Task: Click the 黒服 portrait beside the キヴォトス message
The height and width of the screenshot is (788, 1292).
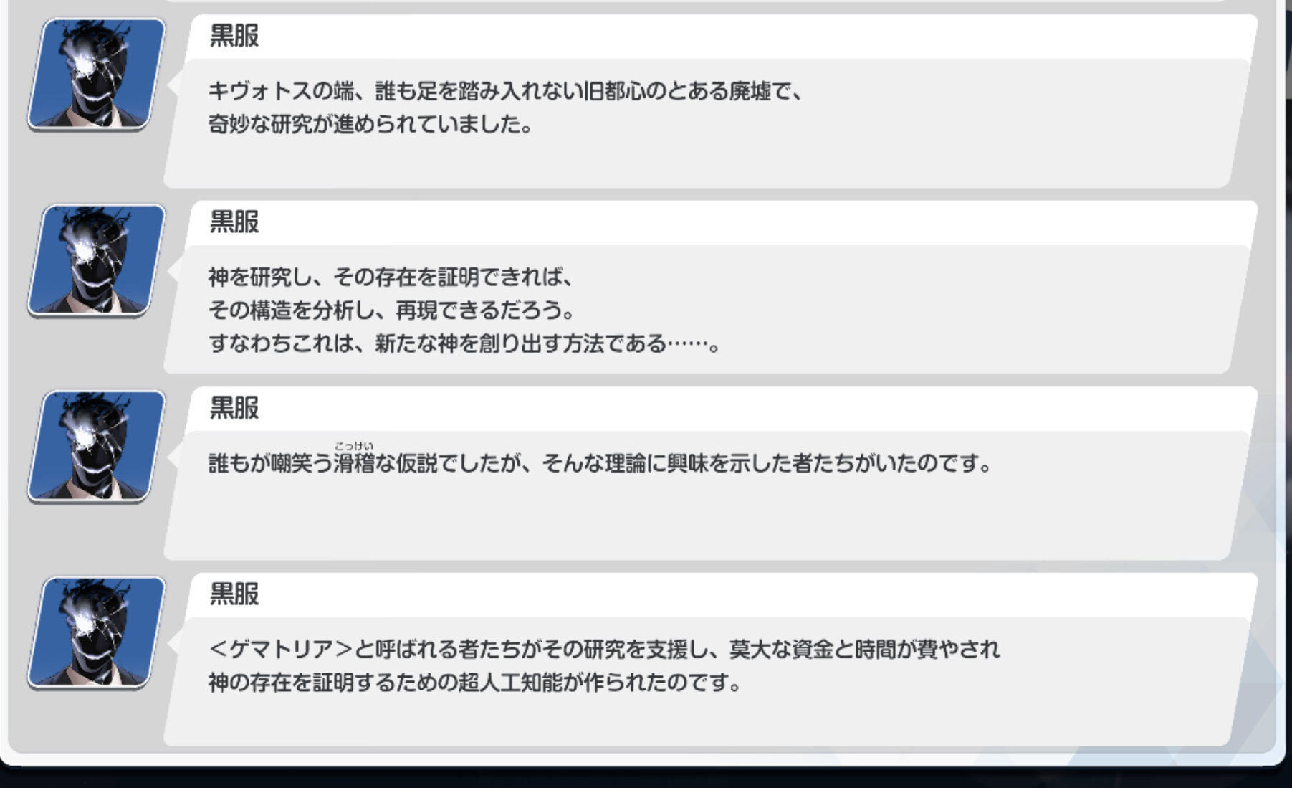Action: tap(96, 74)
